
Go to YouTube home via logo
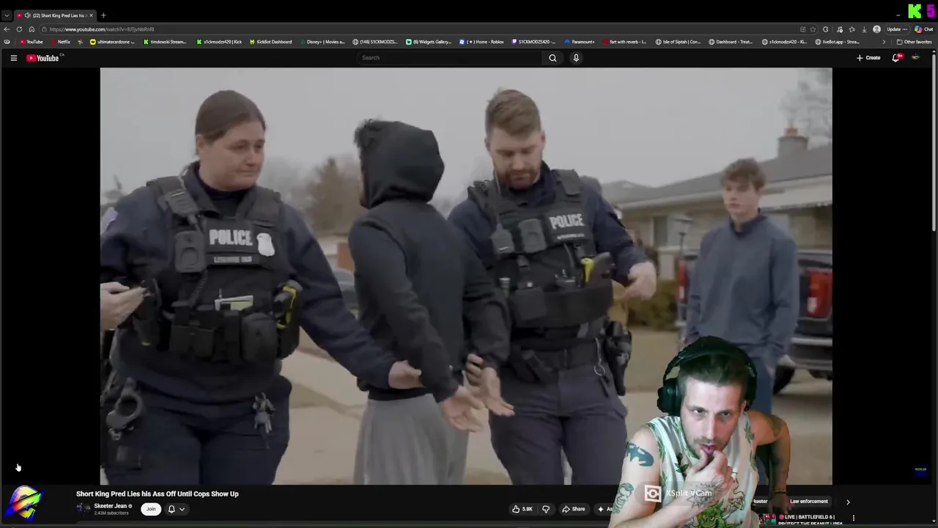pos(43,58)
